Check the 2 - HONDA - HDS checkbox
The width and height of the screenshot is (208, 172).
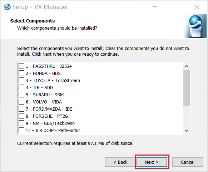(21, 73)
